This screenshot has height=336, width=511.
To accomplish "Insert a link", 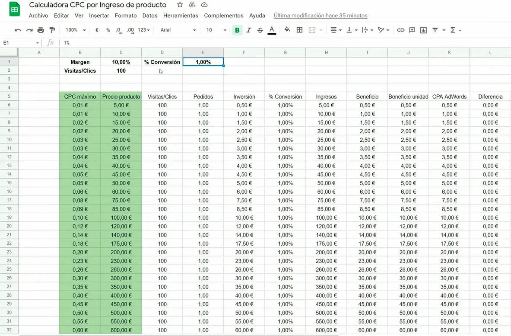I will 401,30.
